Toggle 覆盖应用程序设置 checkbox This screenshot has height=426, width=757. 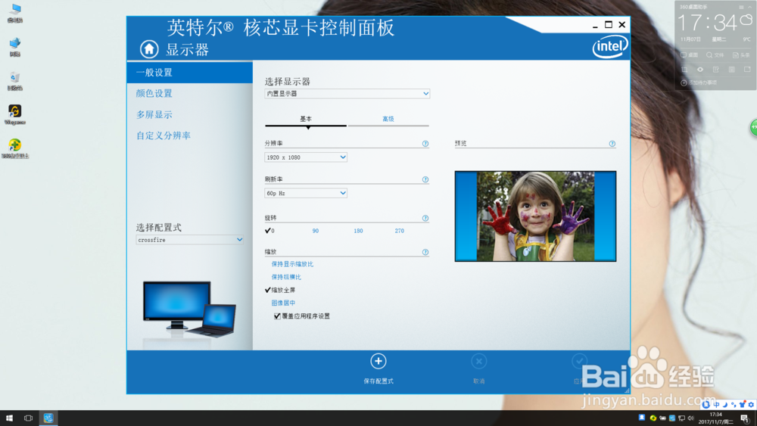point(277,316)
